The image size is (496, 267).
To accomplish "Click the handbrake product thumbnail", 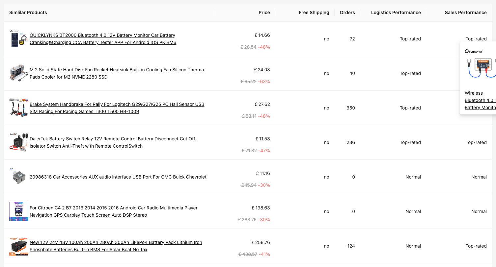I will click(x=19, y=108).
